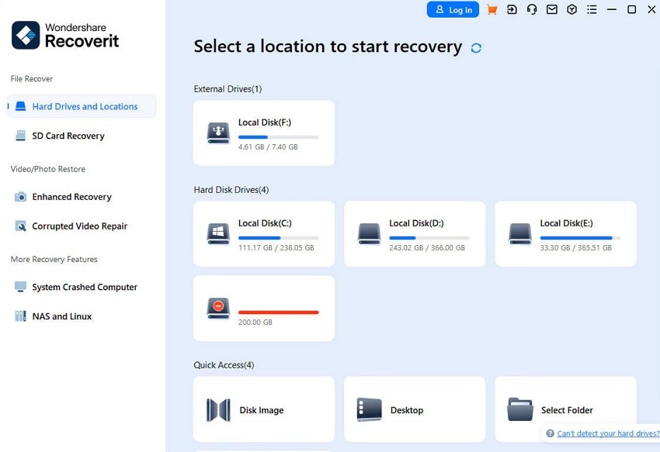Click the Windows drive icon for Disk C
This screenshot has height=452, width=660.
tap(218, 234)
